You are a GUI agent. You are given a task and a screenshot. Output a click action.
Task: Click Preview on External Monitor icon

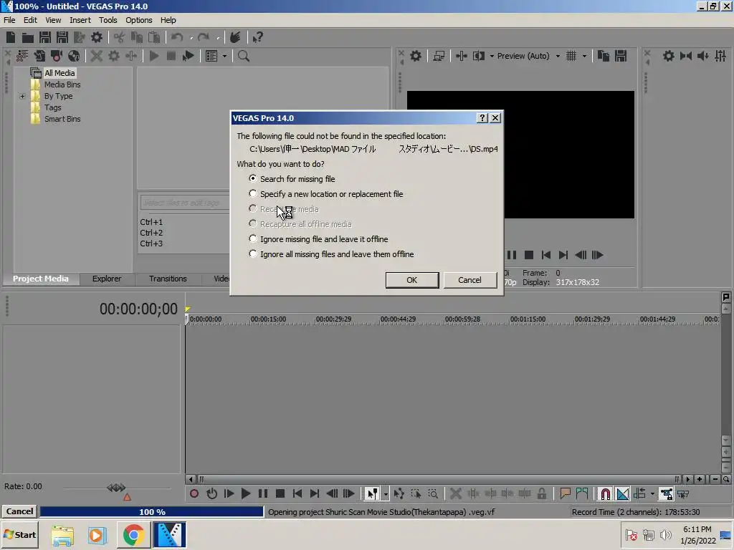[x=439, y=56]
